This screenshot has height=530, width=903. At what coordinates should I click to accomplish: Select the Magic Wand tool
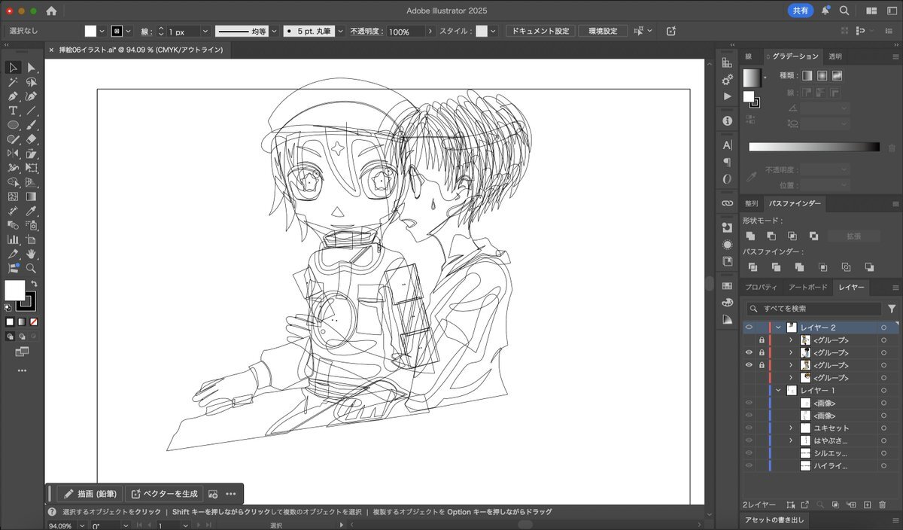(x=13, y=82)
